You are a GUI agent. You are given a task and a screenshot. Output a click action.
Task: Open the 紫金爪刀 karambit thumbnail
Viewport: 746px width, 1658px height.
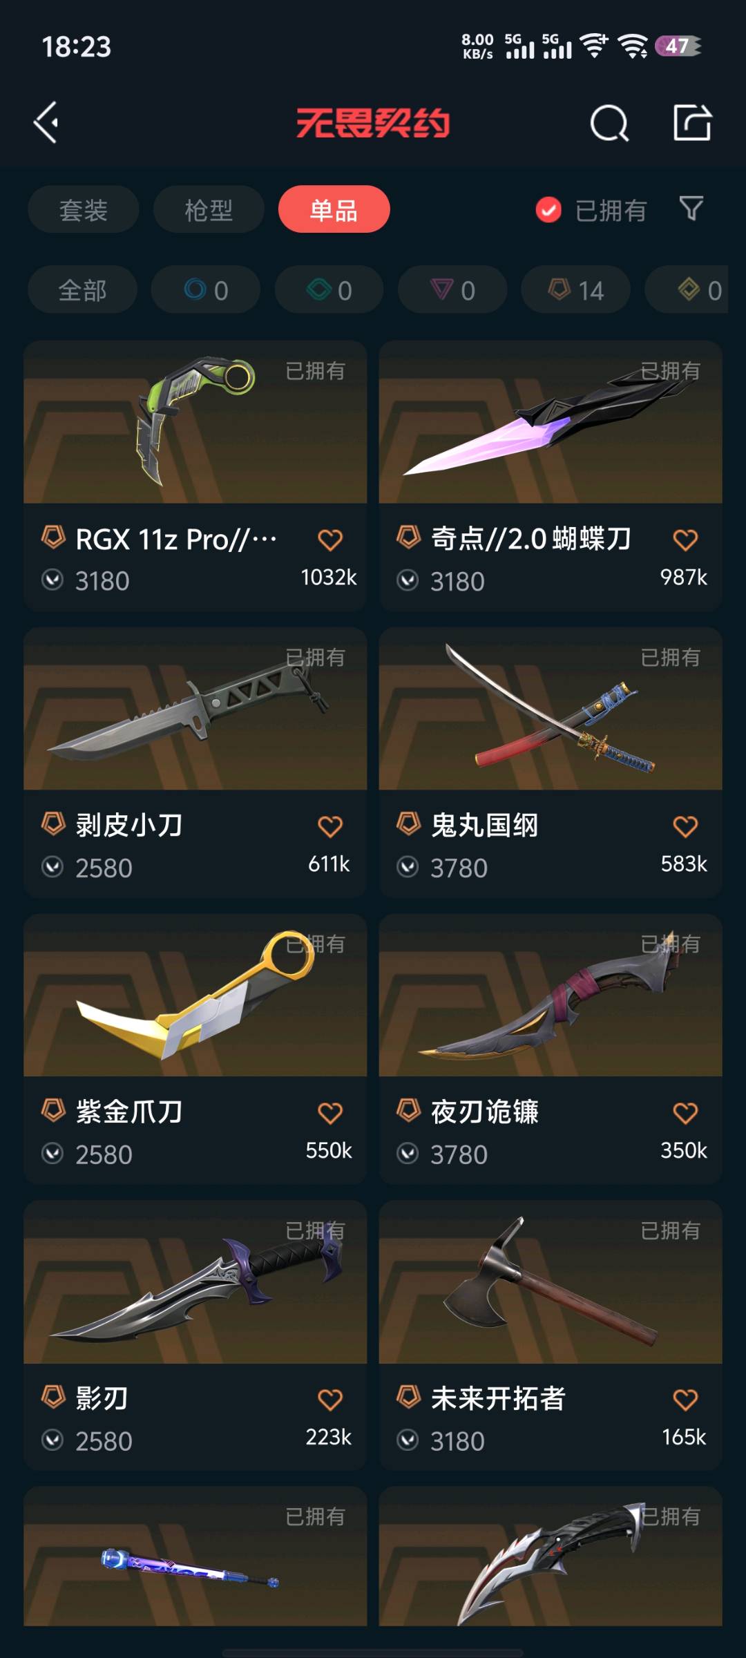click(195, 995)
